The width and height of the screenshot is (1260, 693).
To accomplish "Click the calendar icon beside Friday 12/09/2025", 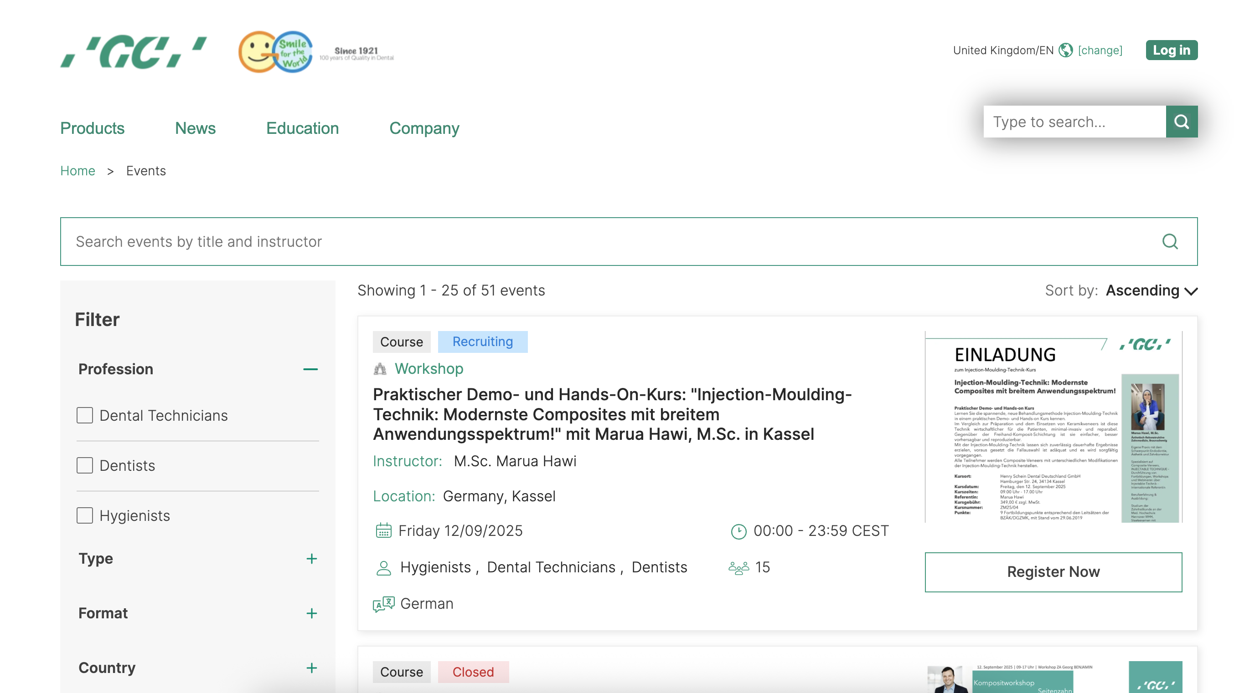I will coord(383,531).
